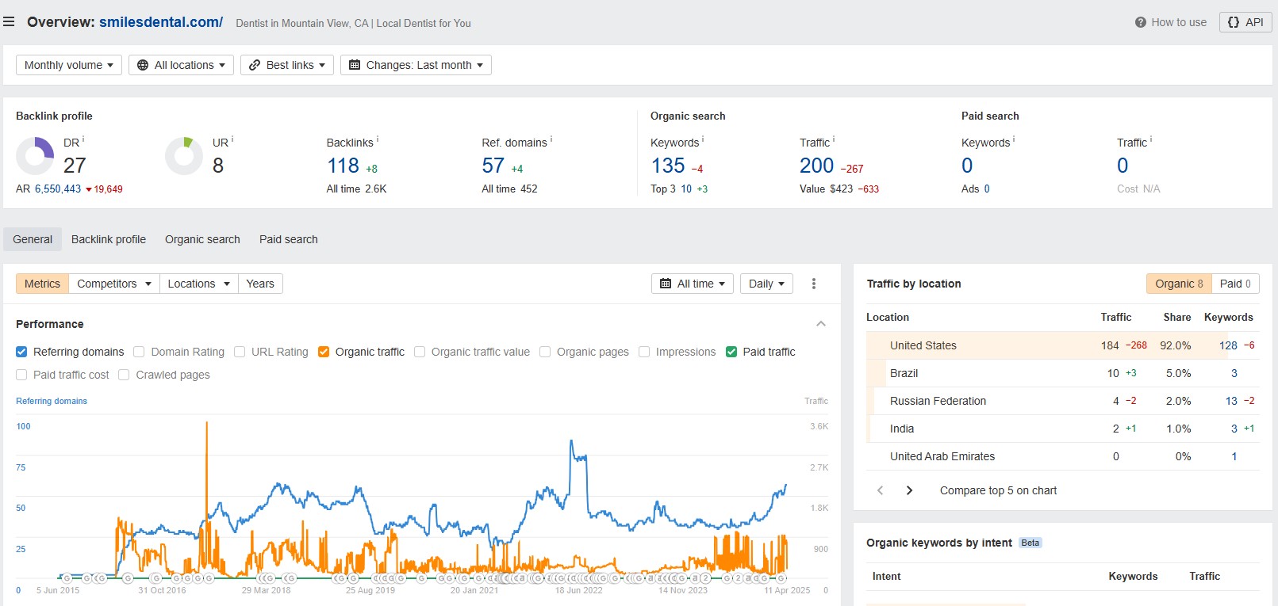Image resolution: width=1278 pixels, height=606 pixels.
Task: Uncheck Paid traffic checkbox
Action: pos(731,352)
